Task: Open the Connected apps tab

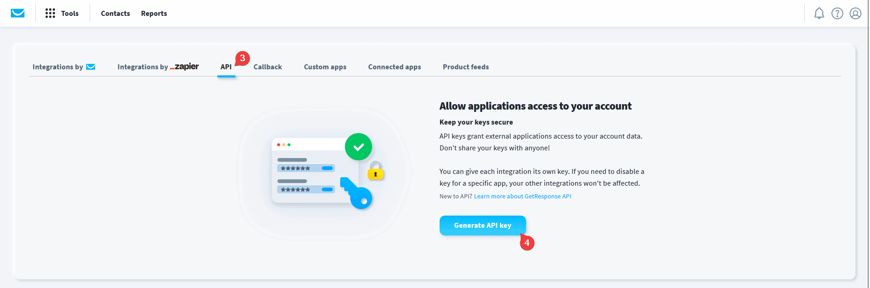Action: [395, 67]
